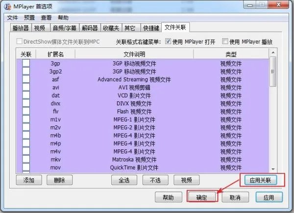Check the association box for m4b
The image size is (294, 213).
pyautogui.click(x=26, y=135)
